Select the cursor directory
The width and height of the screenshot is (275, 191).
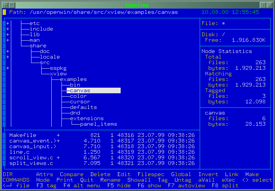click(80, 101)
